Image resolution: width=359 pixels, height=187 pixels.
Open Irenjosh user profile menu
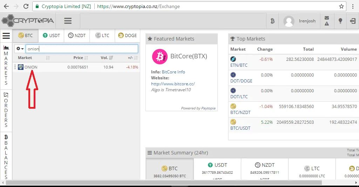pos(299,21)
